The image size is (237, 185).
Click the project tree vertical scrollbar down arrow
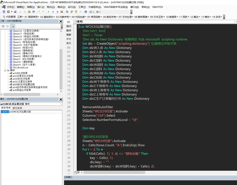pyautogui.click(x=61, y=91)
